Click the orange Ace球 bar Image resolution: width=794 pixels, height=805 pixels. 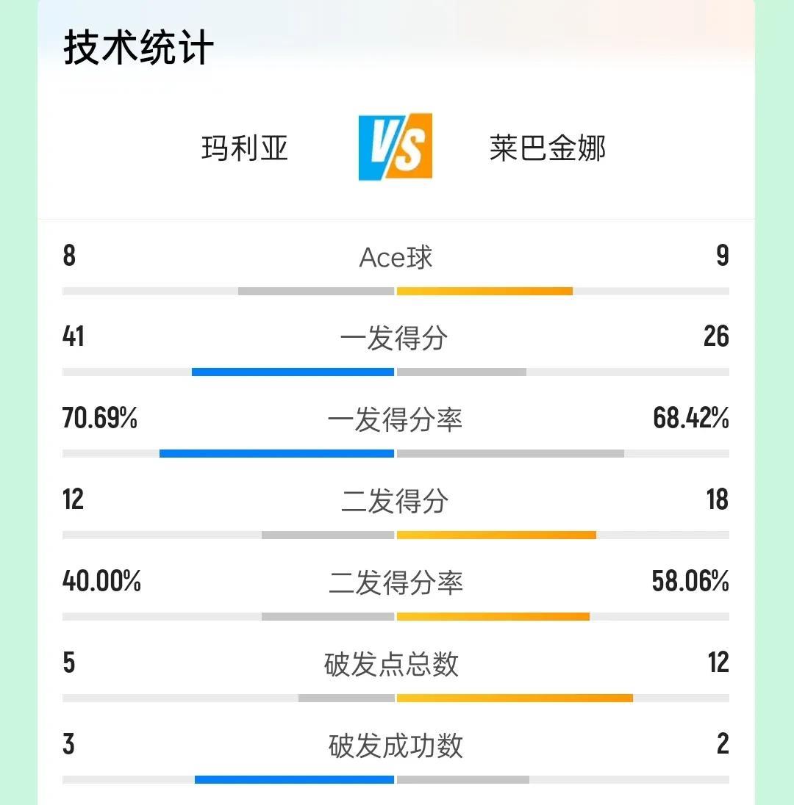point(484,291)
